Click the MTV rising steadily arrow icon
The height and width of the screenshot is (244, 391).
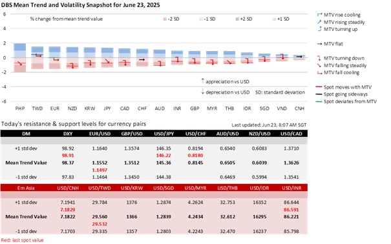tap(319, 22)
